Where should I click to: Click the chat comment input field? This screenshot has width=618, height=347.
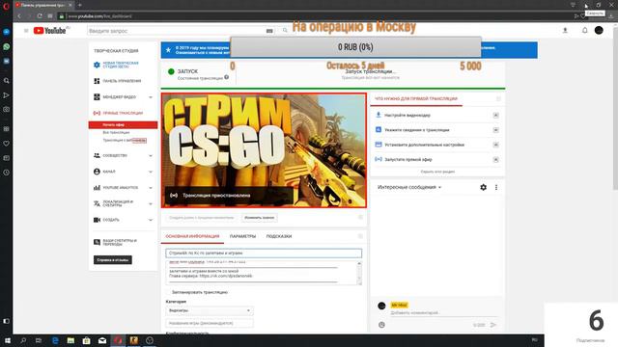[443, 313]
